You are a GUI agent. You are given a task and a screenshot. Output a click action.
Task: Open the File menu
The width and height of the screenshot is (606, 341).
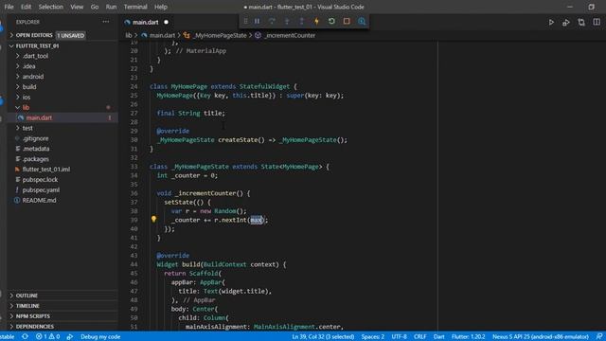coord(9,7)
